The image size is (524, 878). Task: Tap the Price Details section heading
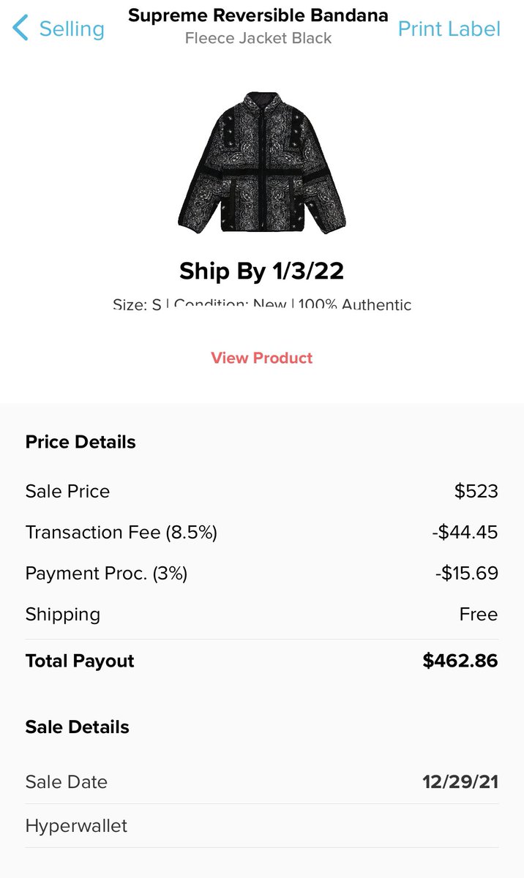(x=81, y=442)
